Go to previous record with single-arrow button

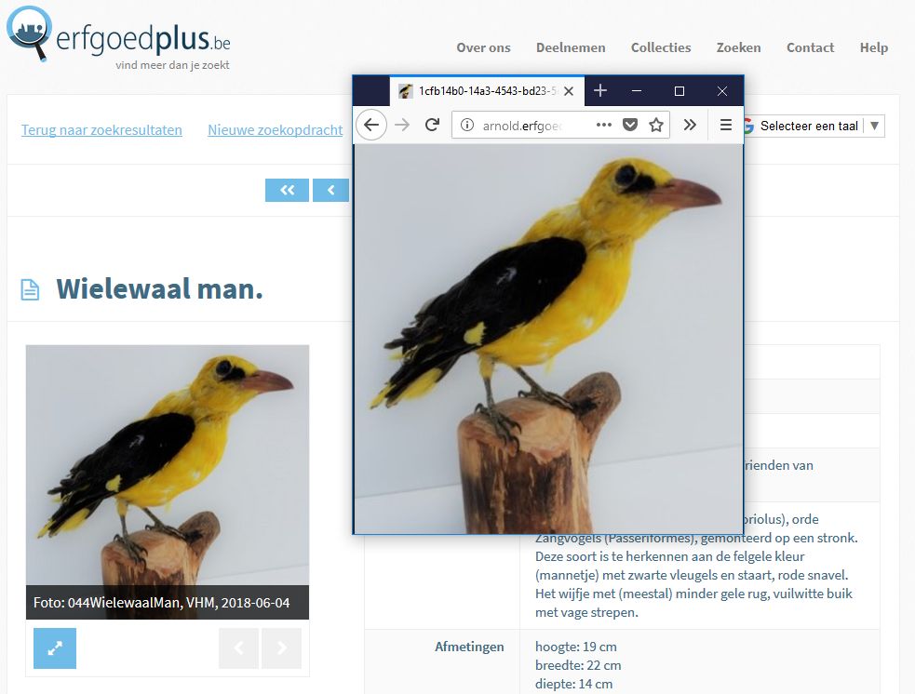(330, 190)
